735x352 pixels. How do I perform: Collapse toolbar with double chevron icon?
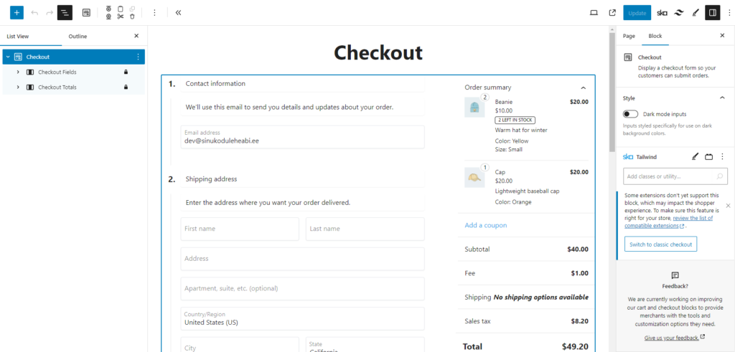tap(178, 13)
